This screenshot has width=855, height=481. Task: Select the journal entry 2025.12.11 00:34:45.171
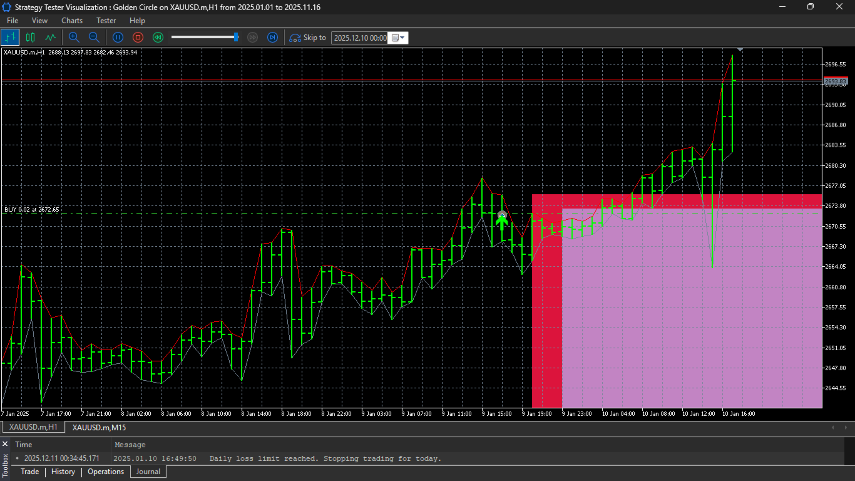coord(61,458)
